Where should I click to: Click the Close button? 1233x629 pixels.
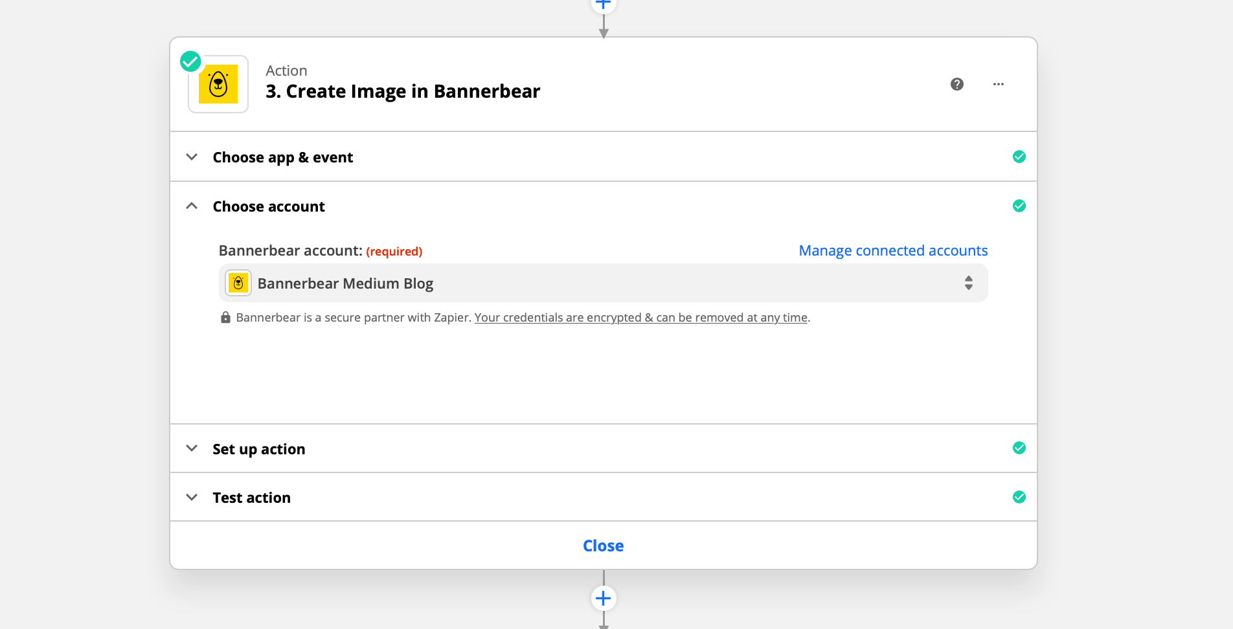(603, 546)
